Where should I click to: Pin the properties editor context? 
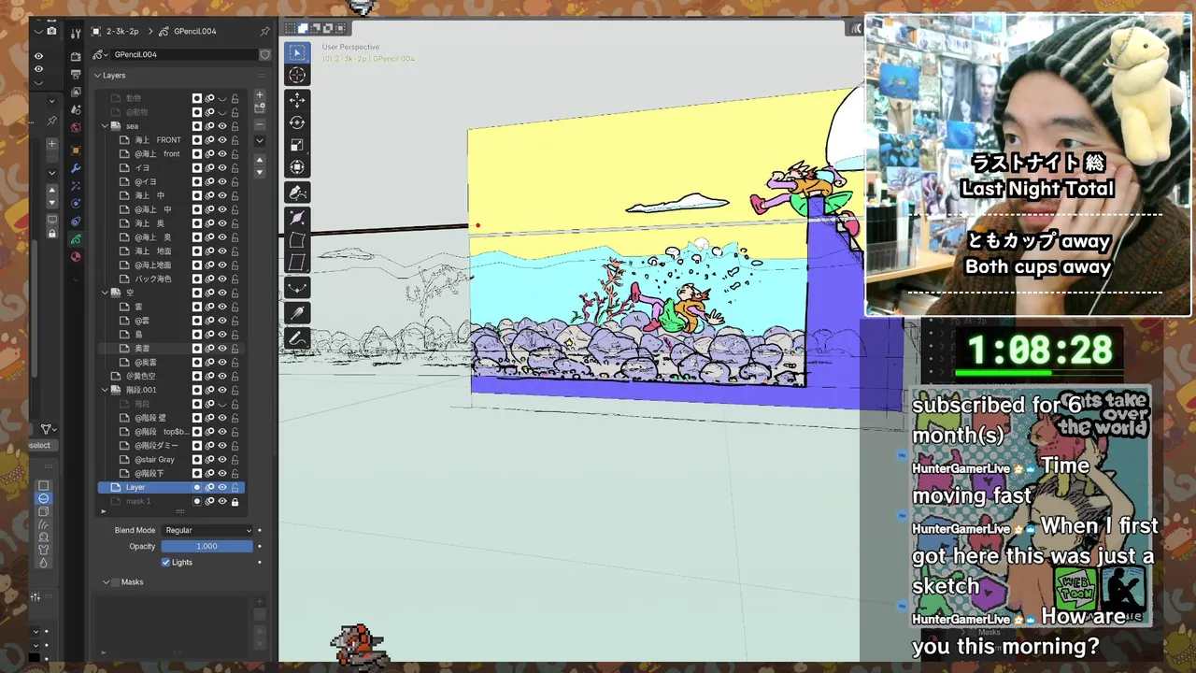265,31
